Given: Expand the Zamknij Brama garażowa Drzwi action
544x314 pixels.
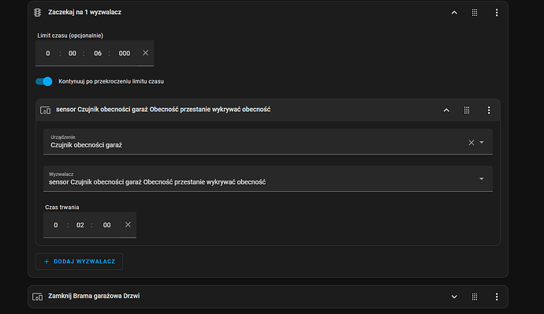Looking at the screenshot, I should pyautogui.click(x=454, y=297).
